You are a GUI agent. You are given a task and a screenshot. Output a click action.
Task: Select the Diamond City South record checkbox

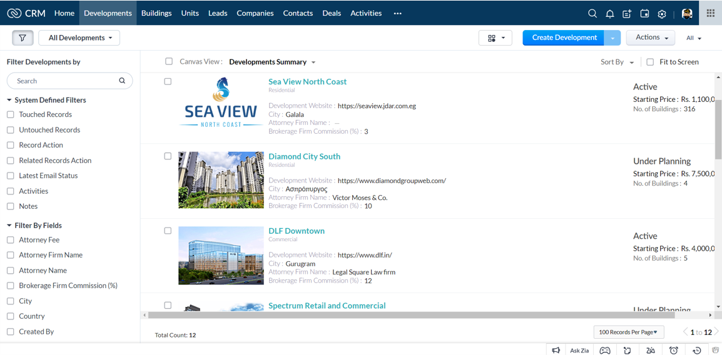pyautogui.click(x=168, y=156)
